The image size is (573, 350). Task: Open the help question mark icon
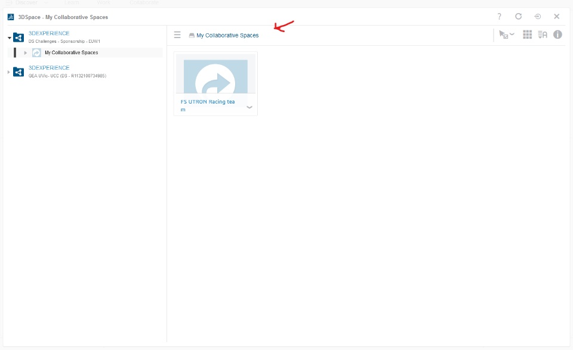pyautogui.click(x=499, y=17)
